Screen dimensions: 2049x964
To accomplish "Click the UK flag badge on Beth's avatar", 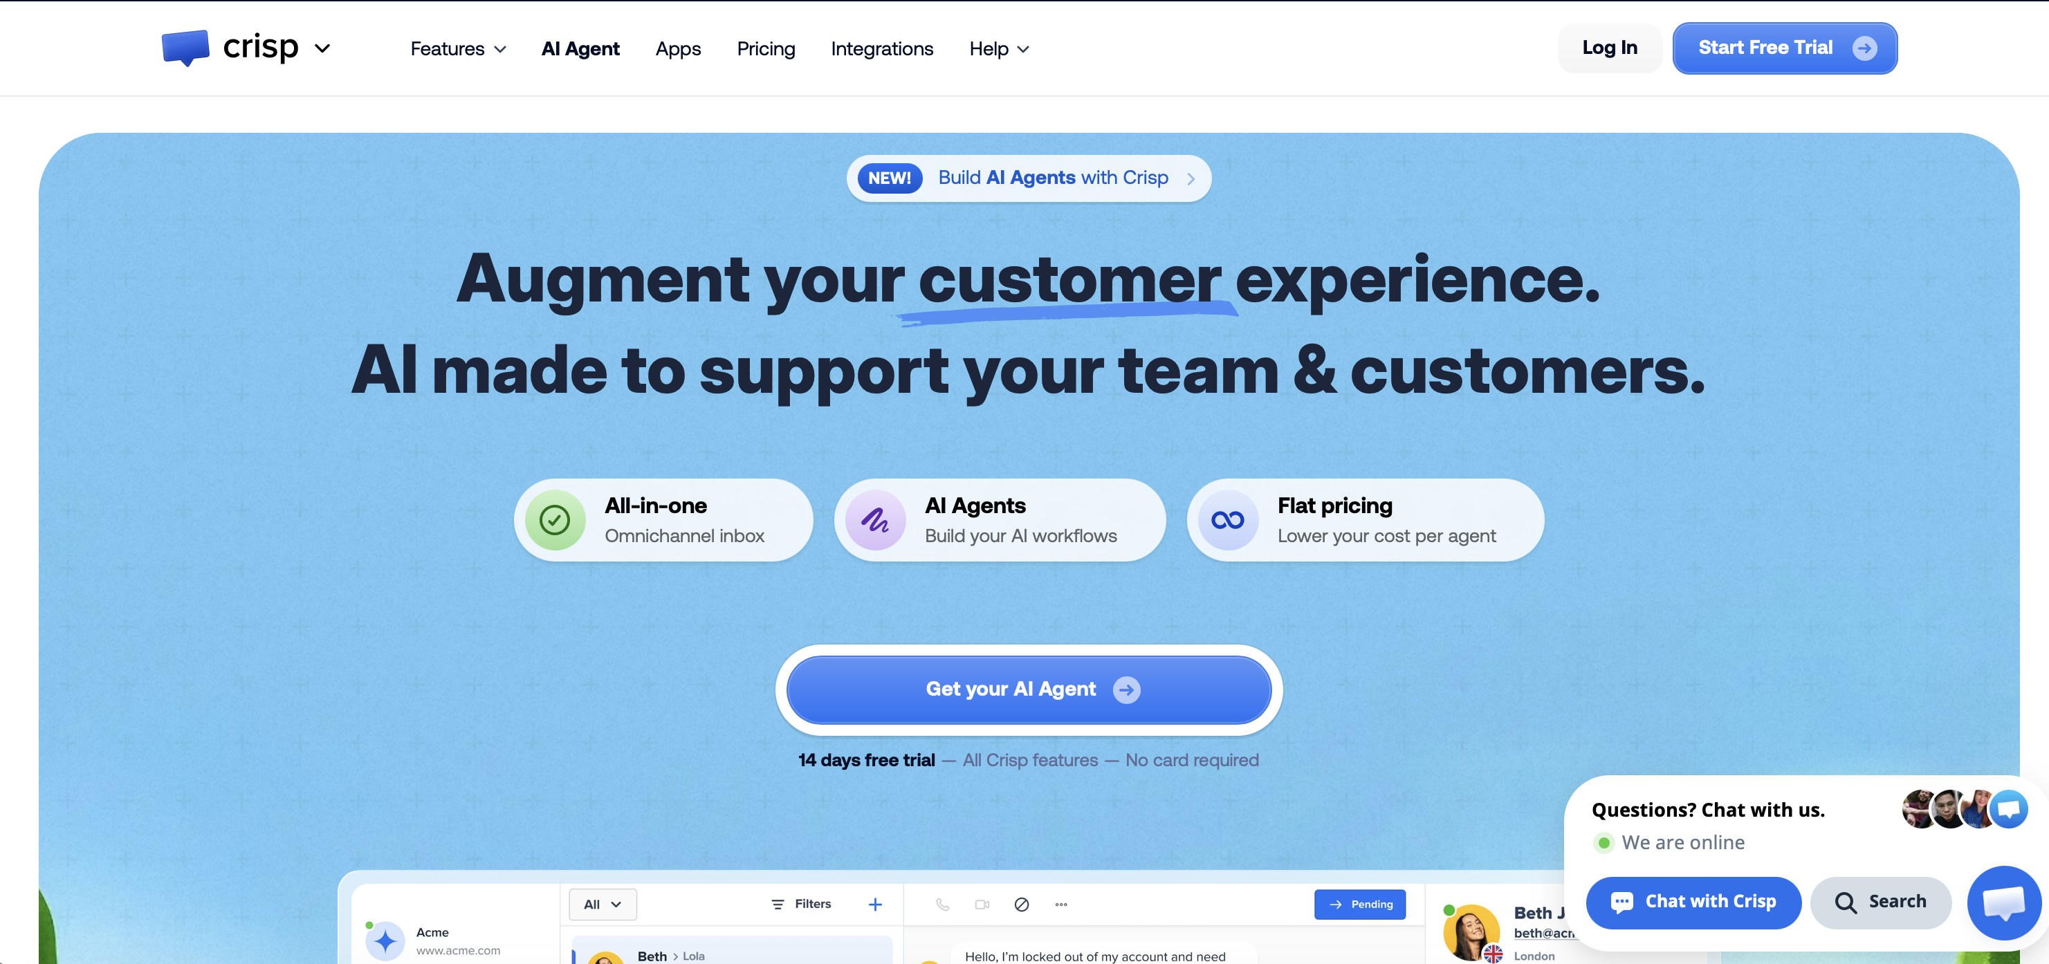I will (x=1492, y=954).
